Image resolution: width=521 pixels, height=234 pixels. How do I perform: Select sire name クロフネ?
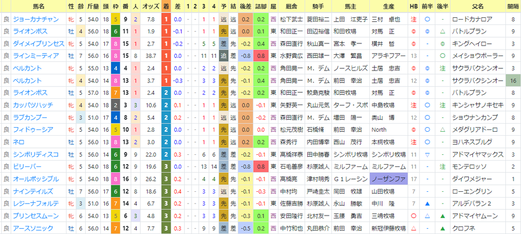(463, 228)
